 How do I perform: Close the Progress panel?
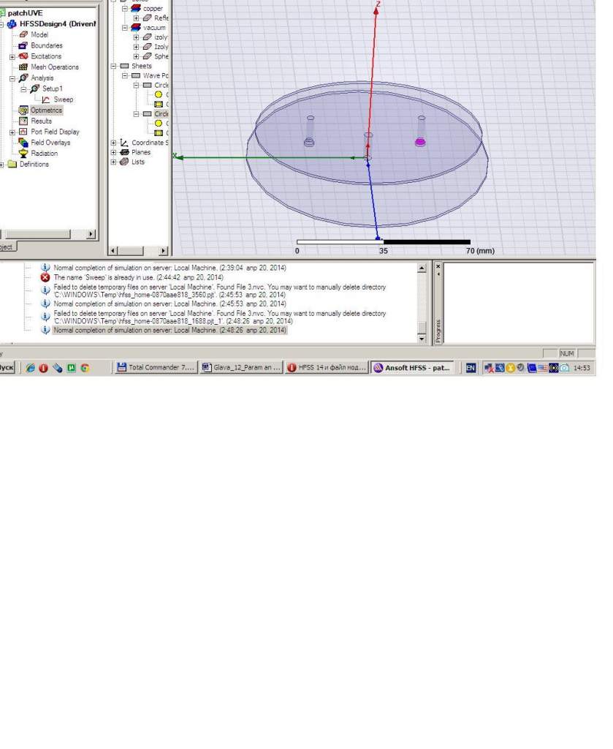[438, 267]
